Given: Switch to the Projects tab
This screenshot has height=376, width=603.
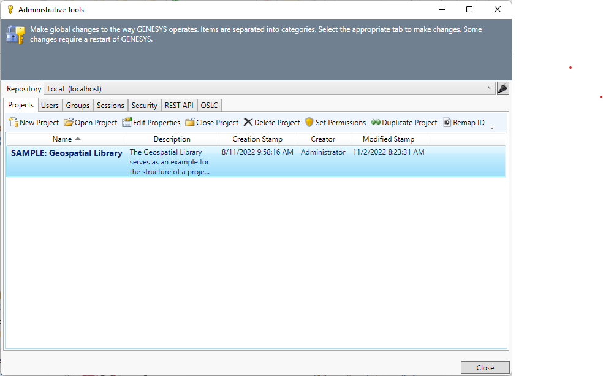Looking at the screenshot, I should [x=21, y=105].
